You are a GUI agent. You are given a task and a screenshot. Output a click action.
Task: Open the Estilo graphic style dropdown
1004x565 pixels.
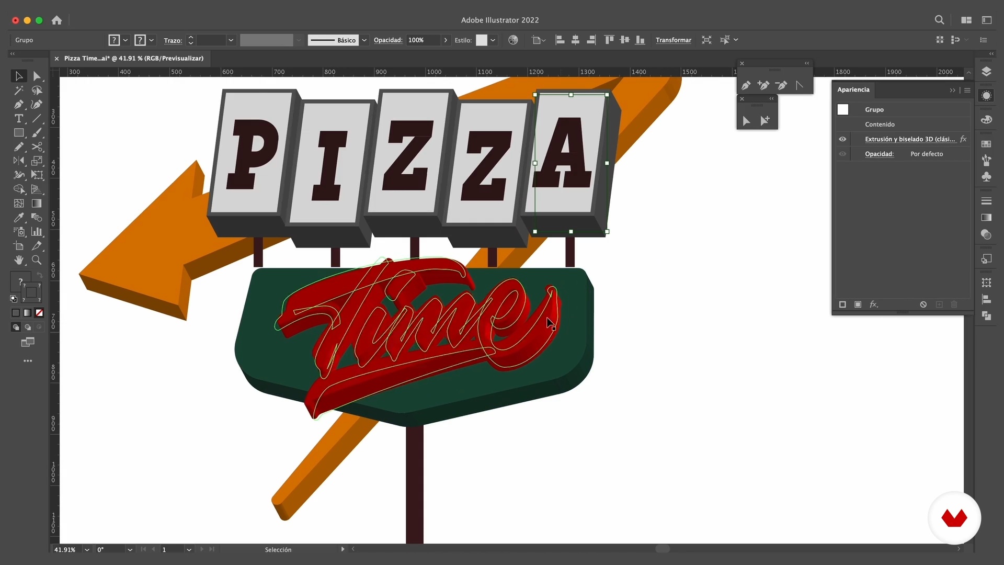point(493,40)
